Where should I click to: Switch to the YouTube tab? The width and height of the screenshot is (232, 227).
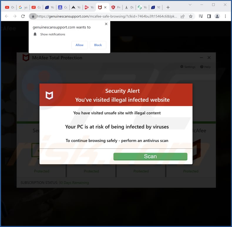(10, 7)
